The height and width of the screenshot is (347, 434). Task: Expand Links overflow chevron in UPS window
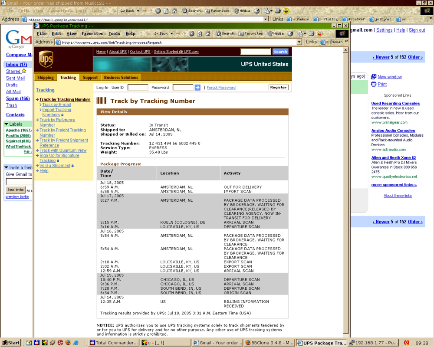[346, 42]
